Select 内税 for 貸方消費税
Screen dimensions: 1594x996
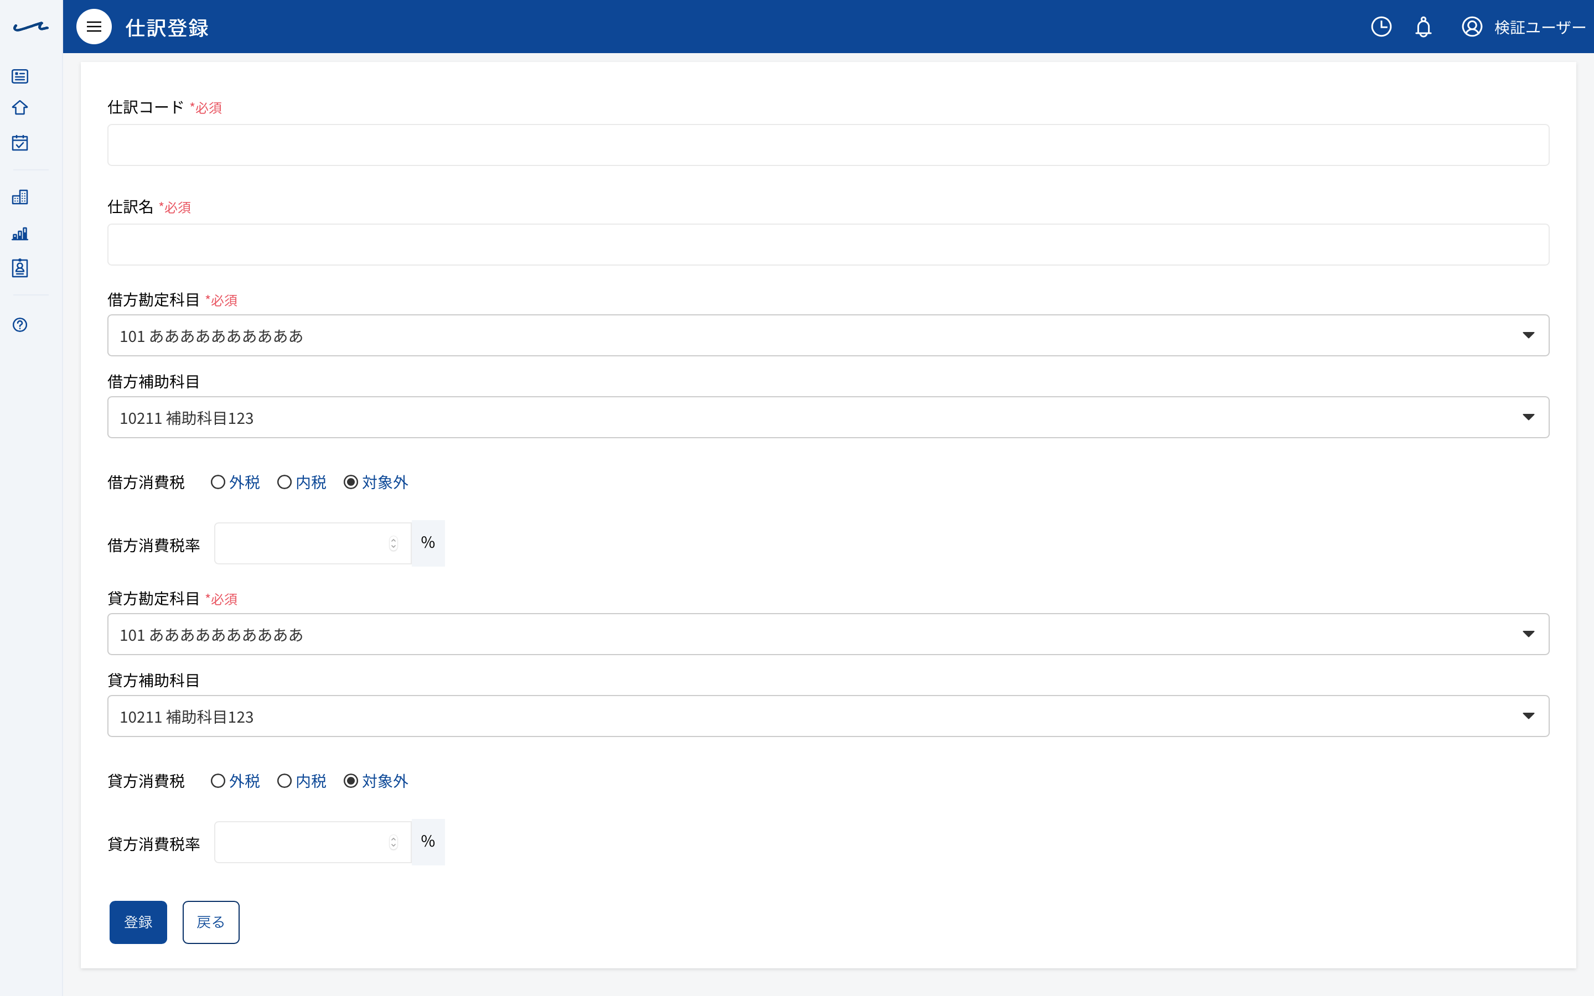(302, 781)
